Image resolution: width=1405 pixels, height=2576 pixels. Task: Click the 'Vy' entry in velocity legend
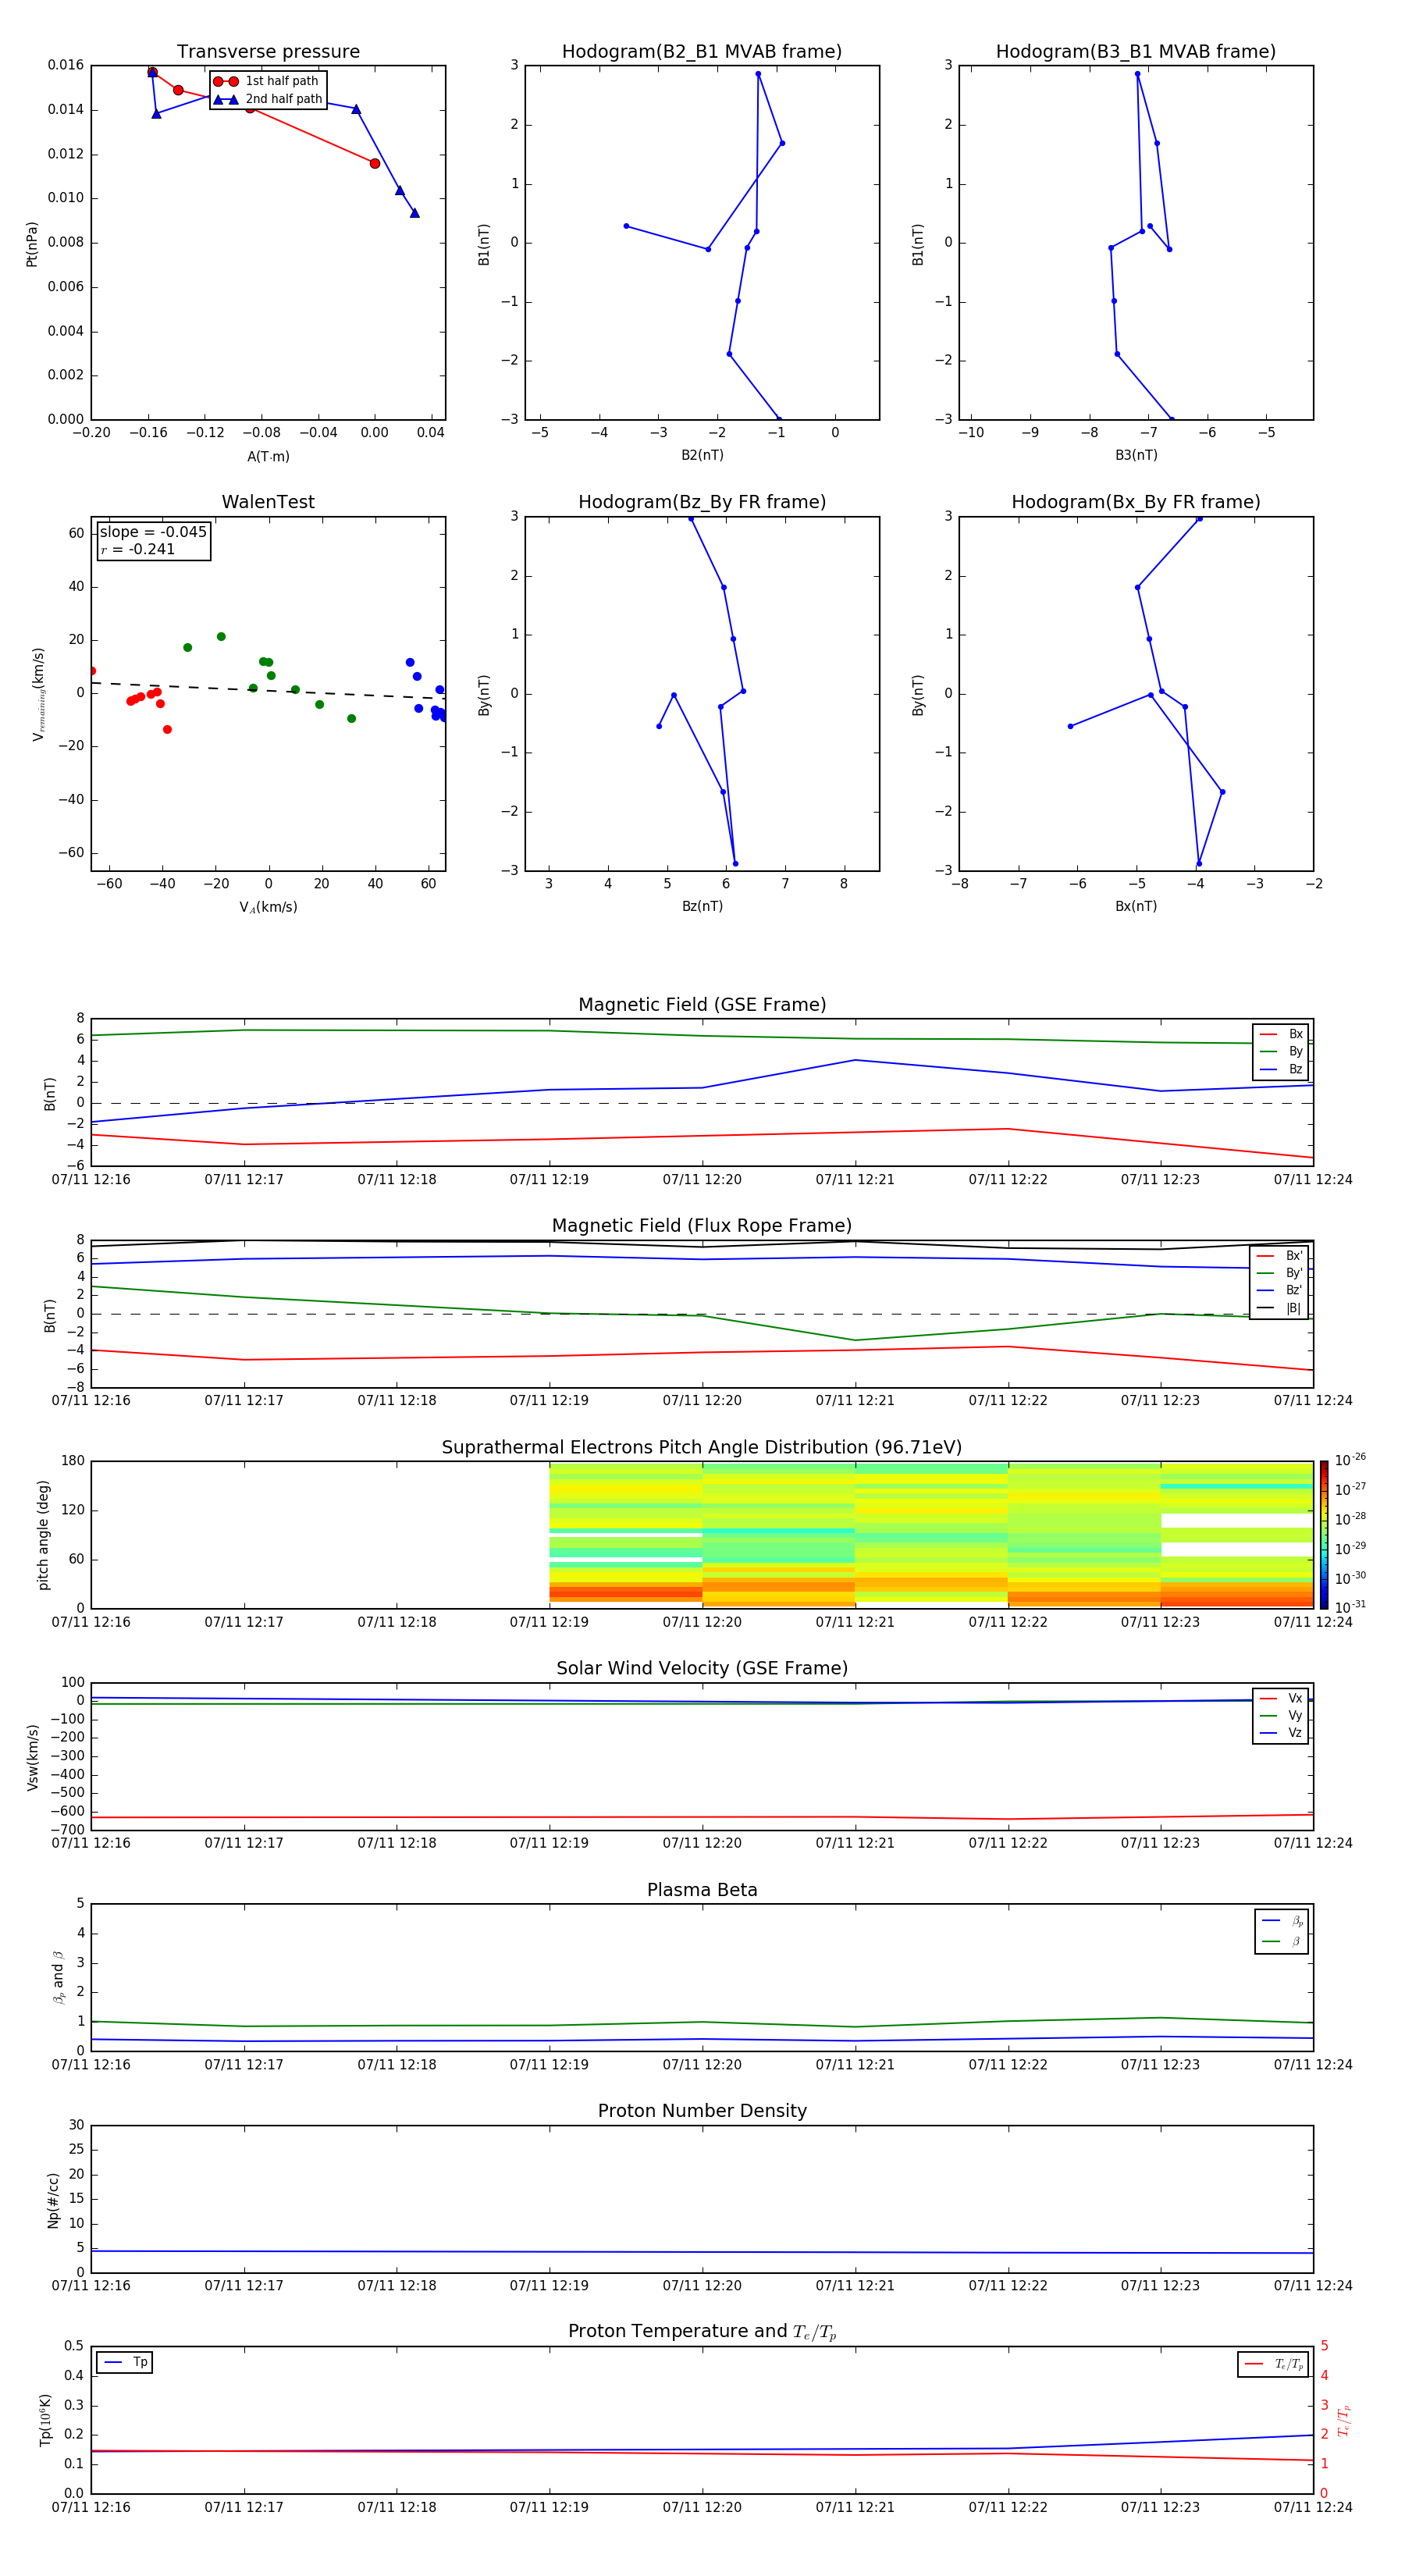click(x=1282, y=1716)
